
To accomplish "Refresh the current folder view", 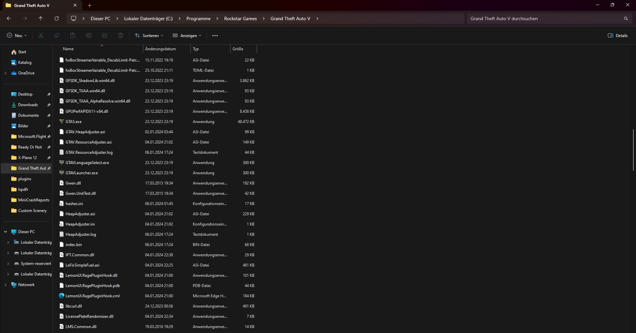I will (x=57, y=19).
